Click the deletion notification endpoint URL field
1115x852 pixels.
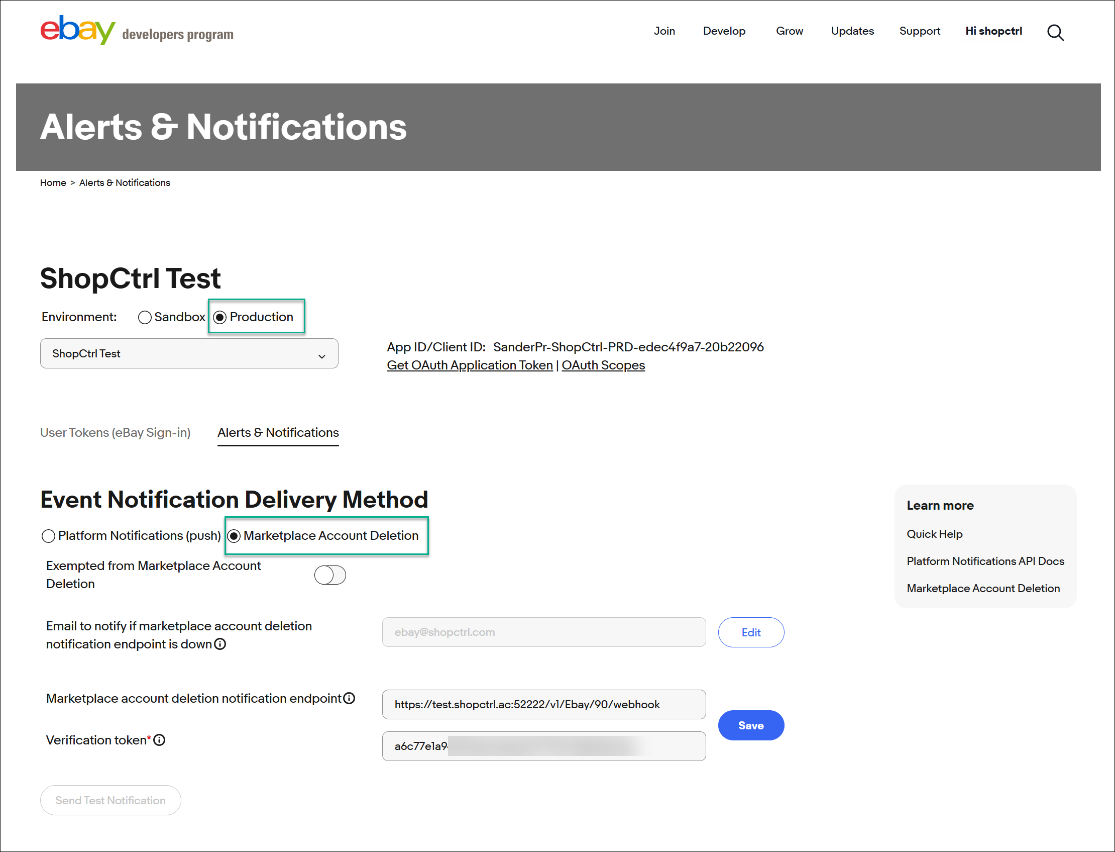[543, 704]
